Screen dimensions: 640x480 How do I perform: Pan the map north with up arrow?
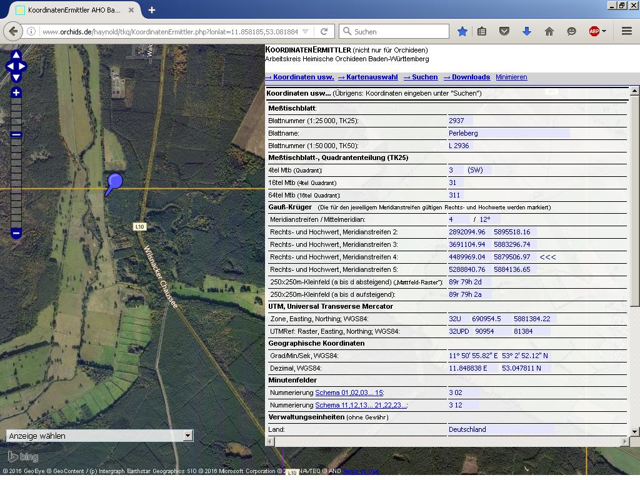[x=16, y=55]
